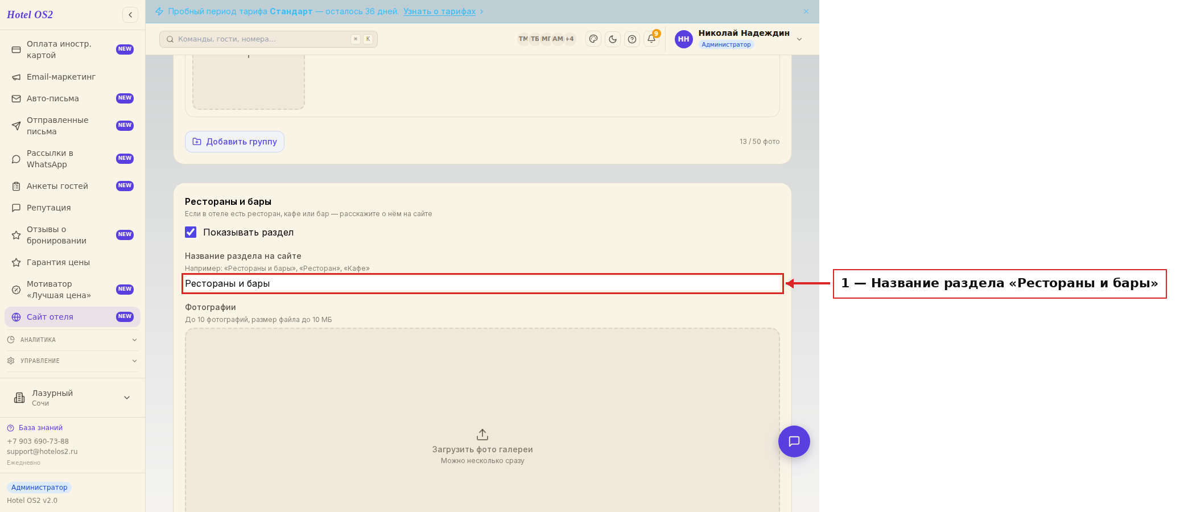Open help via the question mark icon

click(x=632, y=39)
